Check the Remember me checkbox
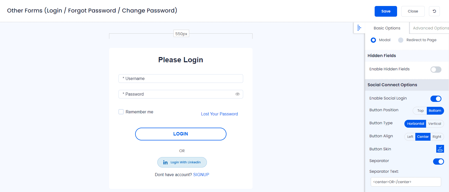449x192 pixels. coord(121,112)
